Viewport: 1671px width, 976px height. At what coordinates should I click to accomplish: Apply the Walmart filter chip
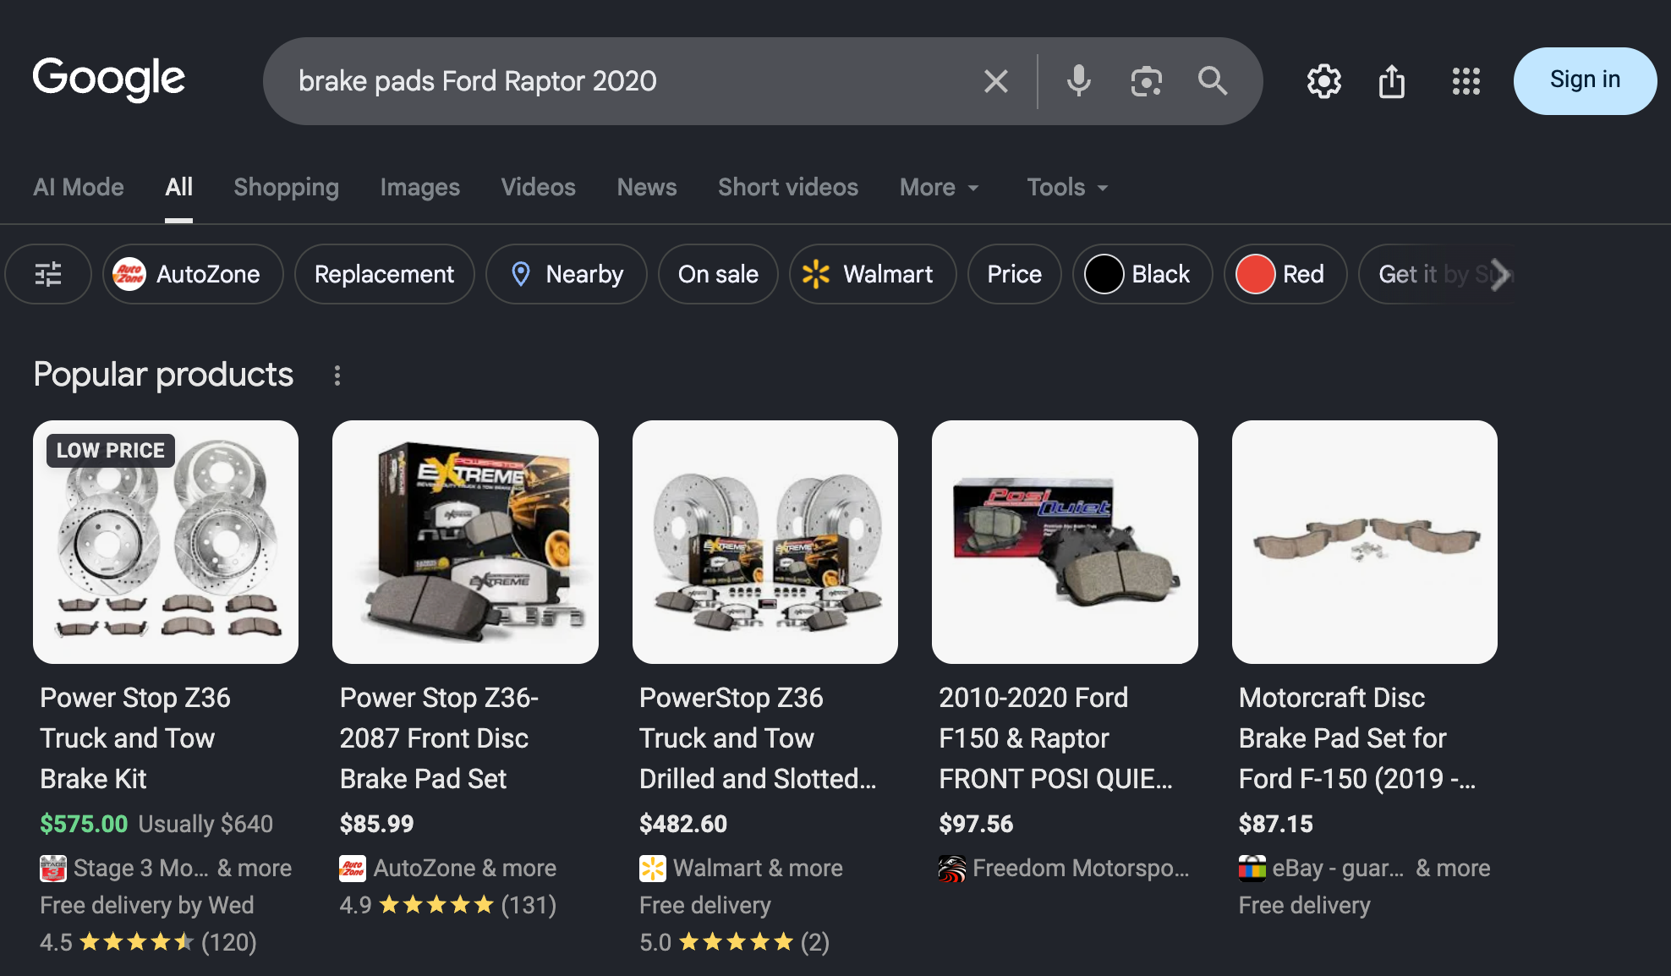(x=873, y=274)
